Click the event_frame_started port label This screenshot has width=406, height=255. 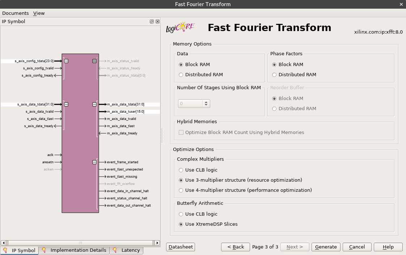point(122,162)
